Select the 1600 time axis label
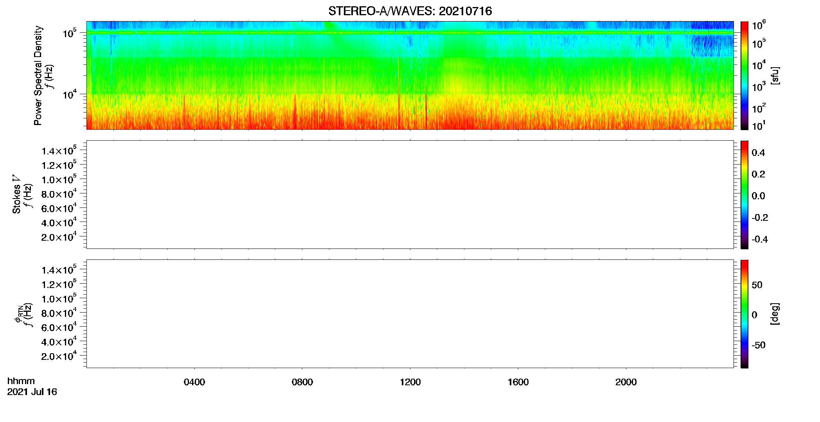Image resolution: width=820 pixels, height=422 pixels. point(518,382)
